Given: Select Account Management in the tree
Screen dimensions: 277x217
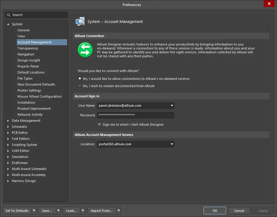Looking at the screenshot, I should click(x=42, y=42).
